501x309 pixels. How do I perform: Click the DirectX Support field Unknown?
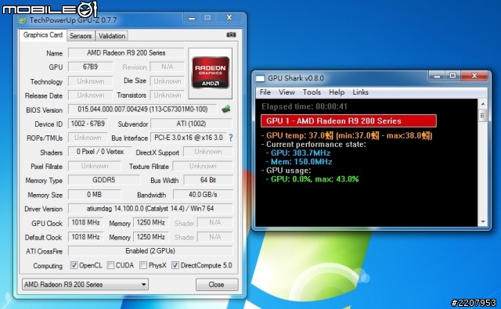point(208,152)
